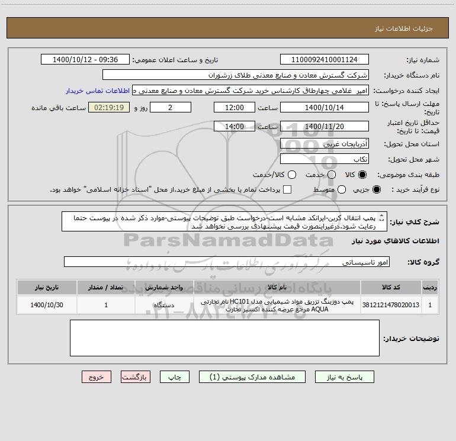Click the buyer notes text area
Viewport: 456px width, 441px height.
click(x=224, y=338)
